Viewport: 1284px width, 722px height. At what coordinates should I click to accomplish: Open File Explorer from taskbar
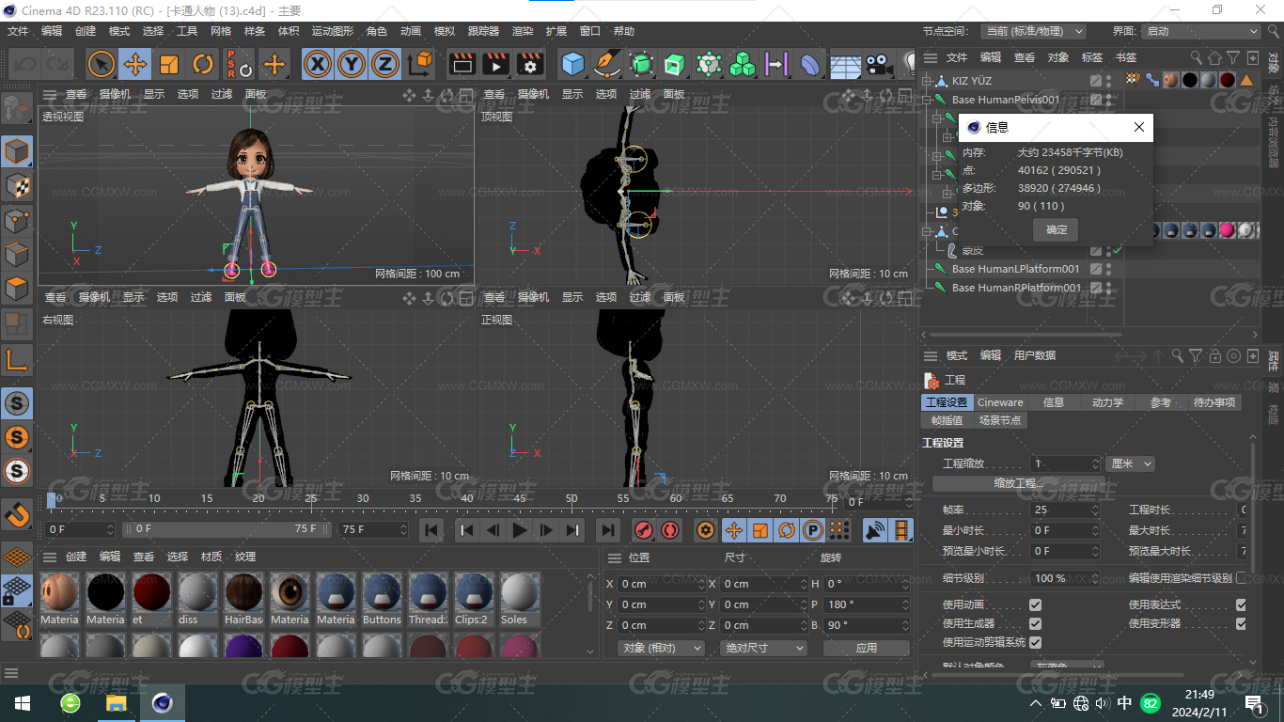[x=116, y=703]
